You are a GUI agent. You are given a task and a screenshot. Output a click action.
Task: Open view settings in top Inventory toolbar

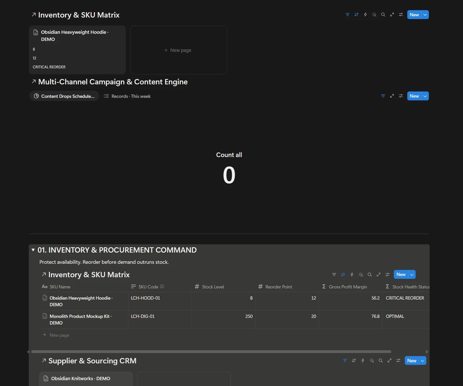[x=401, y=15]
